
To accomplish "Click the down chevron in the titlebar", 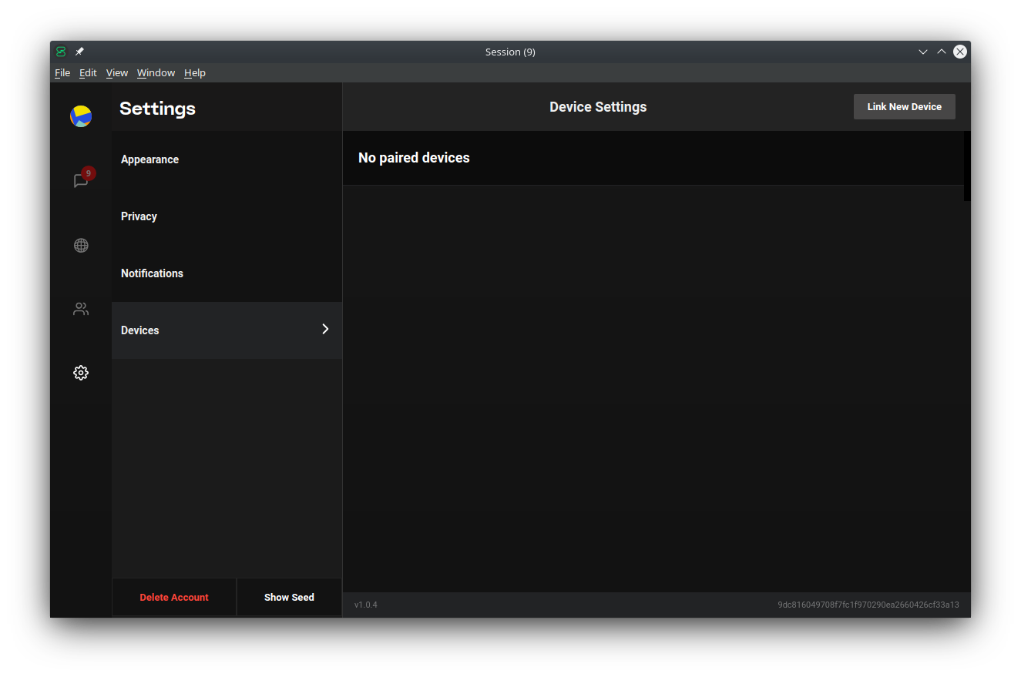I will tap(923, 51).
